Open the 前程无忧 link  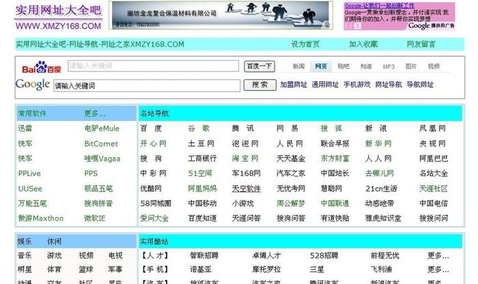tap(384, 255)
